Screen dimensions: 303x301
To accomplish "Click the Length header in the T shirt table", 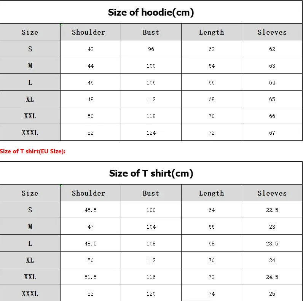I will (211, 193).
